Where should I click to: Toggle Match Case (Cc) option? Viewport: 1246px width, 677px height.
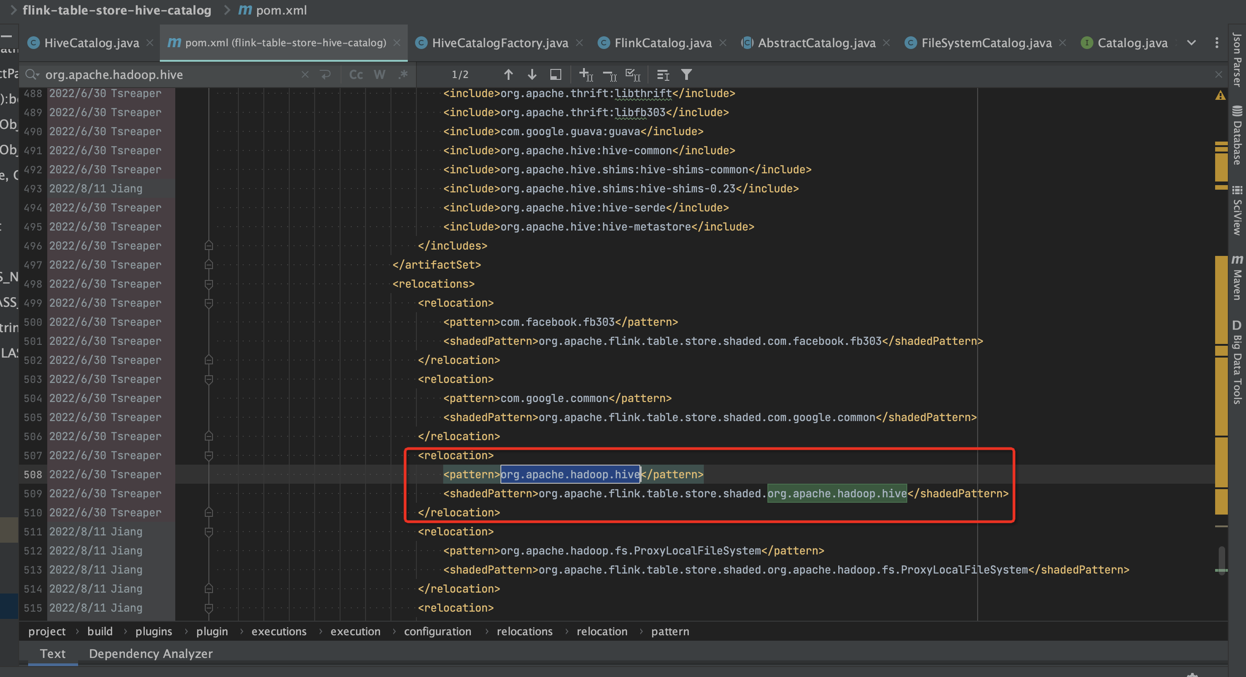[x=356, y=74]
